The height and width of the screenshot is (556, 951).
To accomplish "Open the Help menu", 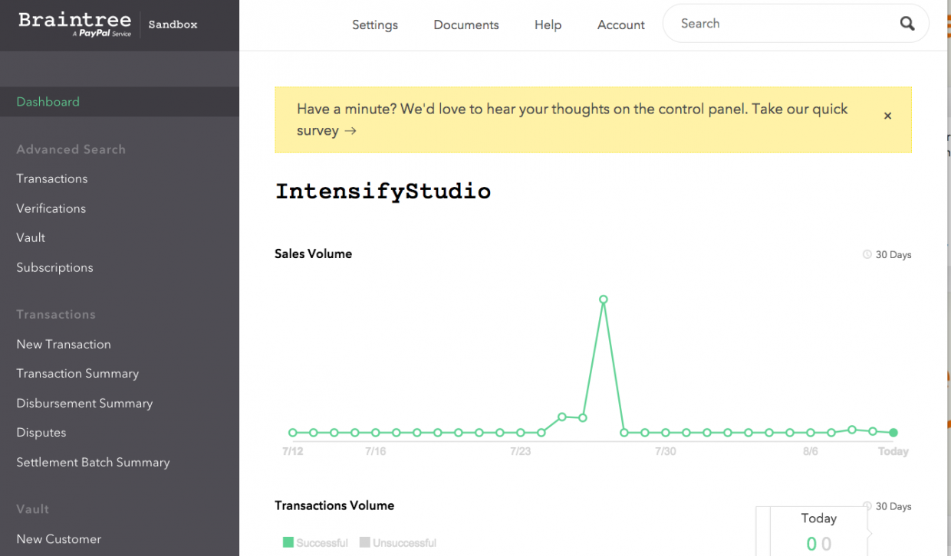I will coord(548,25).
